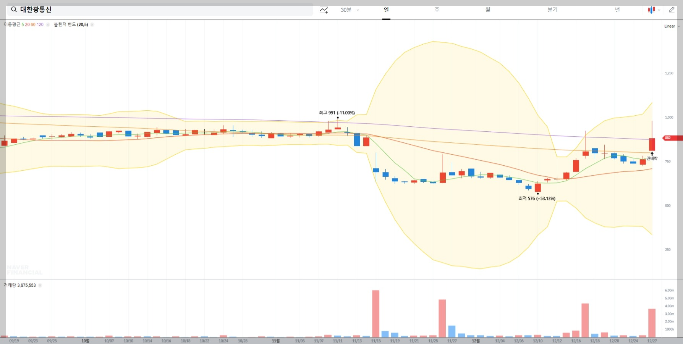Screen dimensions: 683x344
Task: Click the red 882 current price tag
Action: (x=672, y=138)
